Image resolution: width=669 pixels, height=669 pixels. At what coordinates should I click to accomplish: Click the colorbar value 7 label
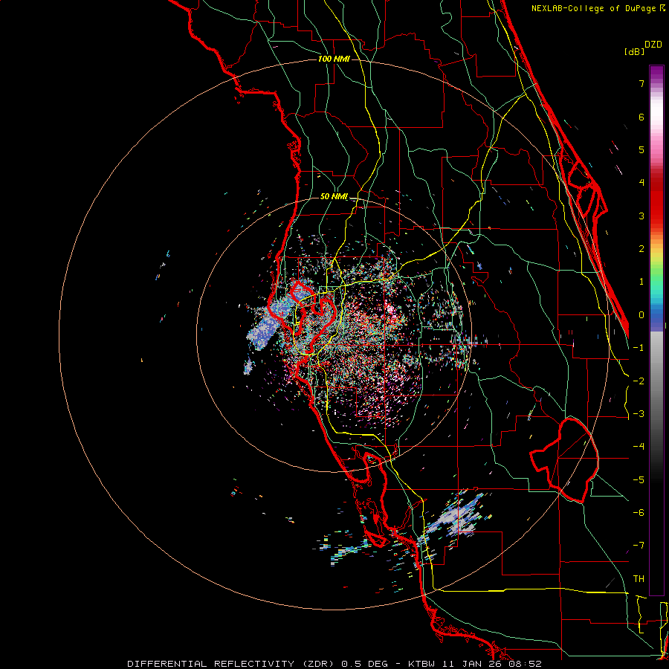(x=641, y=83)
